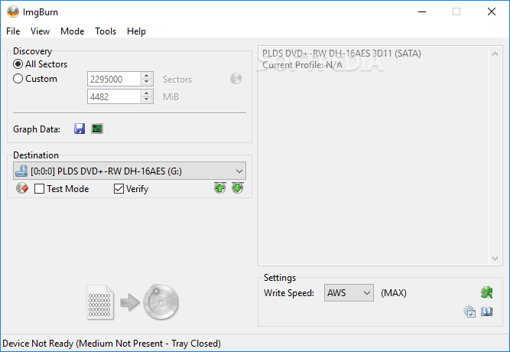
Task: Click the grayed disc icon beside Sectors
Action: point(236,79)
